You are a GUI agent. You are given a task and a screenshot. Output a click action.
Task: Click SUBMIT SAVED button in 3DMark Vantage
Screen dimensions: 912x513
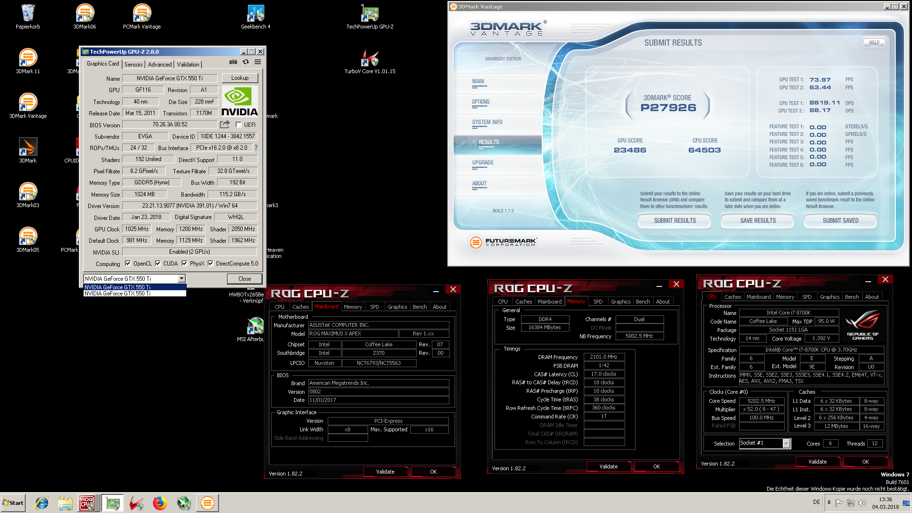[x=840, y=220]
